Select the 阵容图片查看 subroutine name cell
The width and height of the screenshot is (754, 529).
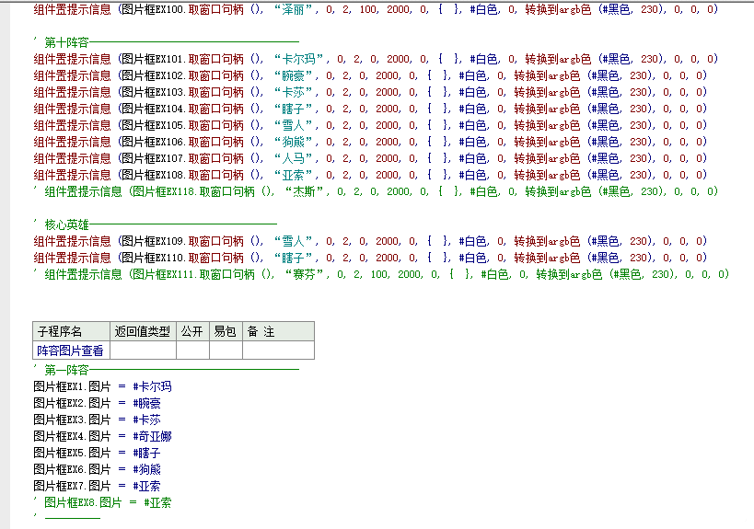click(x=70, y=351)
